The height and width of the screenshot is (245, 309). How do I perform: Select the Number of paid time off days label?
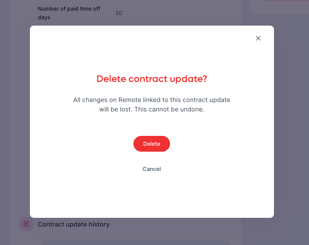click(69, 13)
